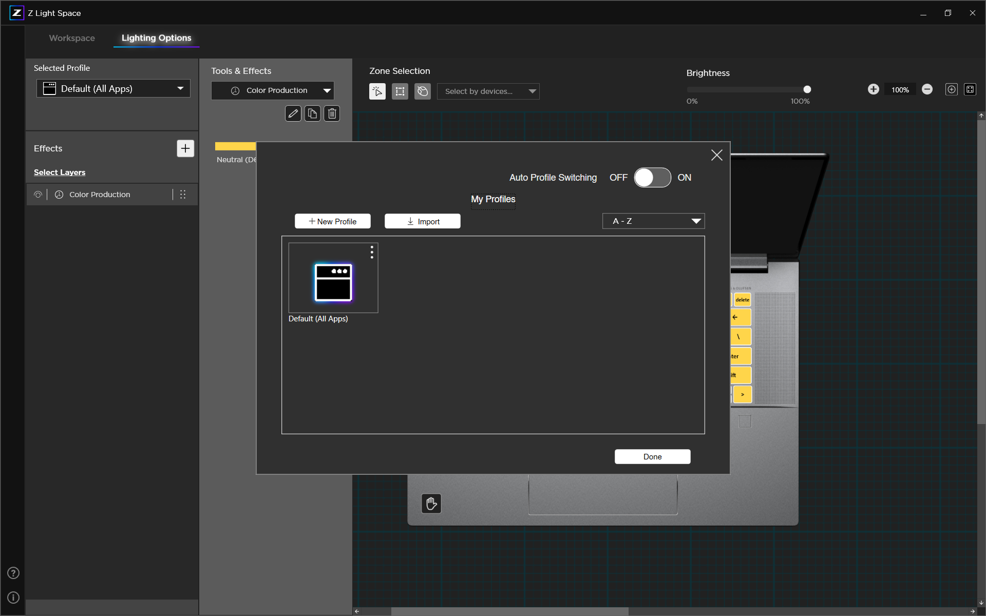Toggle Auto Profile Switching switch
The height and width of the screenshot is (616, 986).
(x=652, y=178)
